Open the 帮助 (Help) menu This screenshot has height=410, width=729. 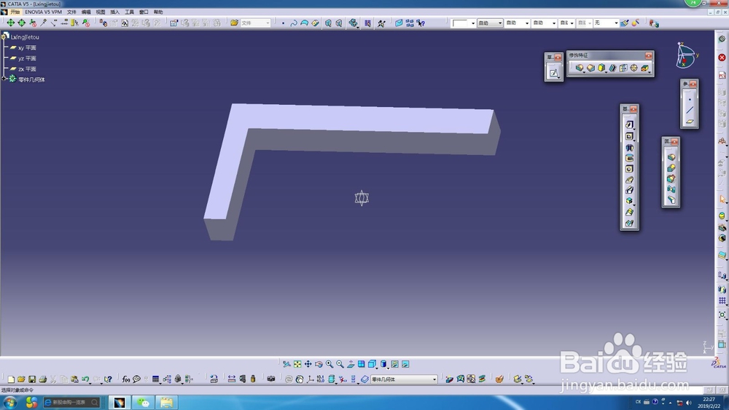(158, 12)
